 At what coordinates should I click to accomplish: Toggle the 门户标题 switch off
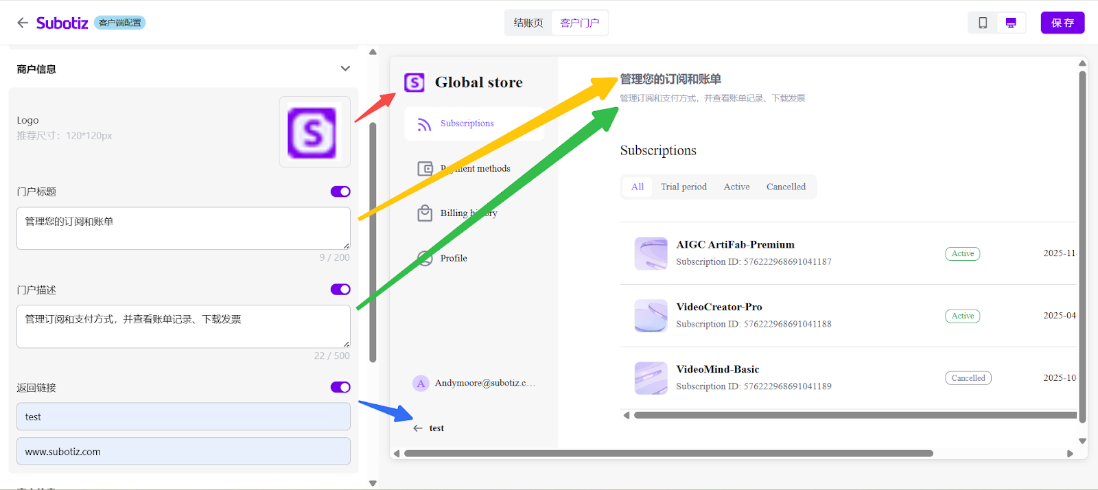click(x=340, y=191)
